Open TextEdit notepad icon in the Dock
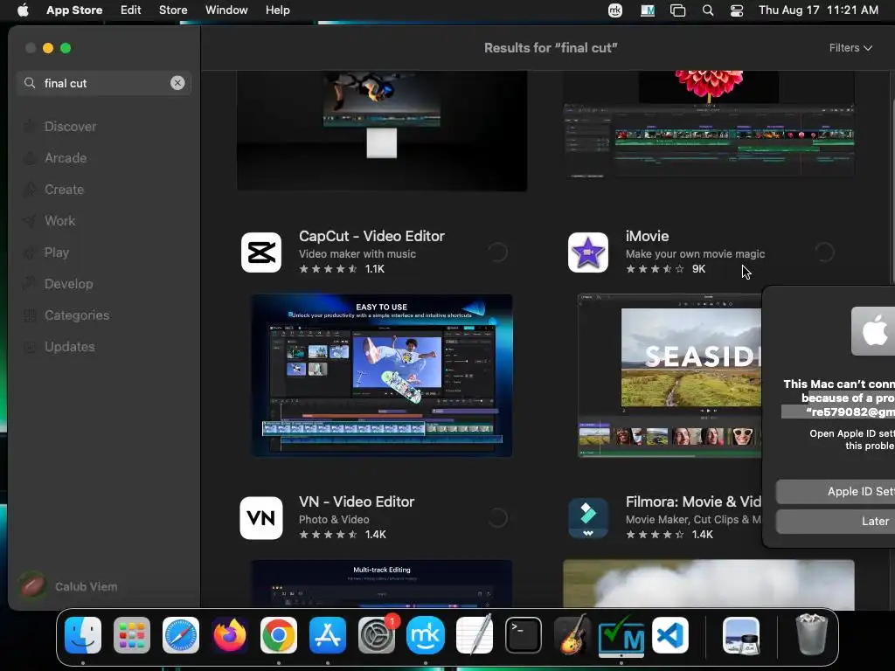Screen dimensions: 895x671 pyautogui.click(x=475, y=635)
